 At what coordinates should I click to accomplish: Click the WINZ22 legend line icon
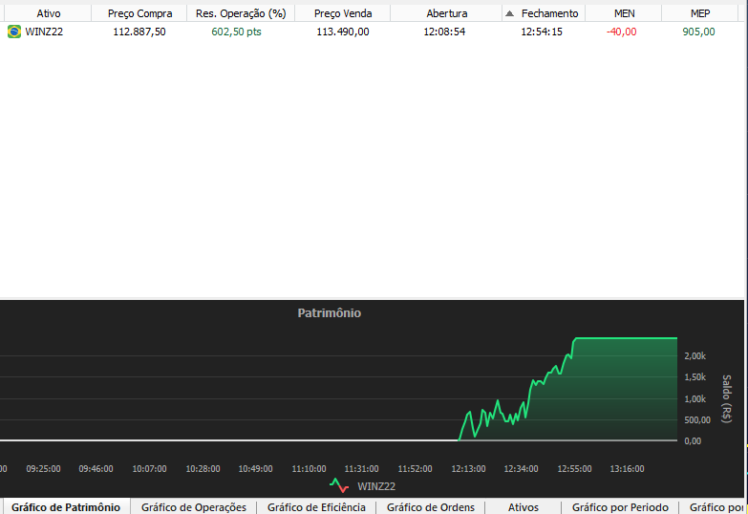pos(339,486)
